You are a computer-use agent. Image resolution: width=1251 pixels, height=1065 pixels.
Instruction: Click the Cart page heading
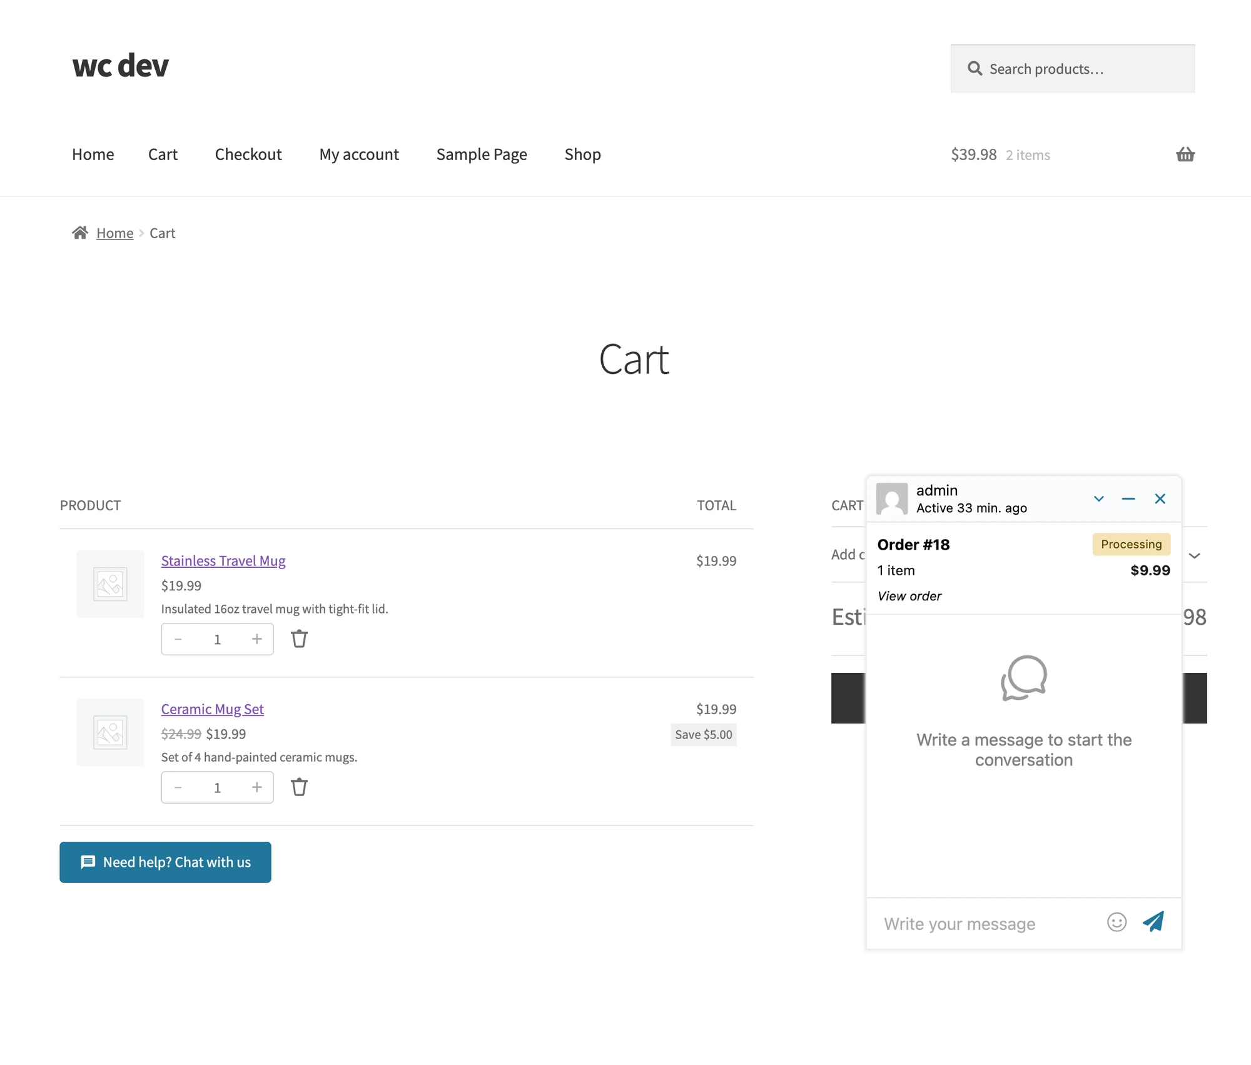click(x=634, y=359)
